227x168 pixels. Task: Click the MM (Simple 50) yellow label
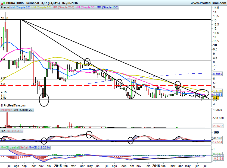tap(41, 8)
